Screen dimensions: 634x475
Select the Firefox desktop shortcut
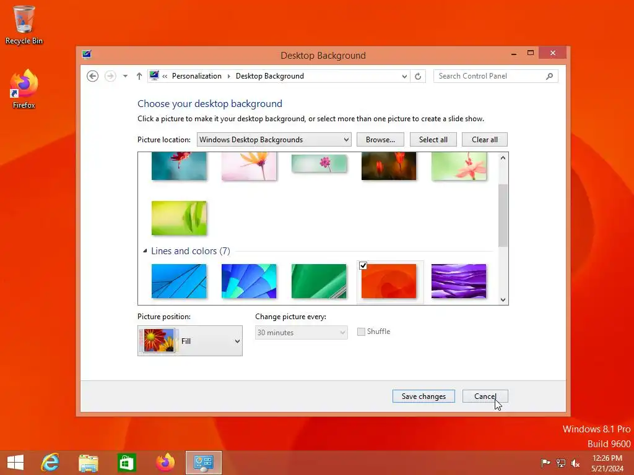(x=24, y=89)
